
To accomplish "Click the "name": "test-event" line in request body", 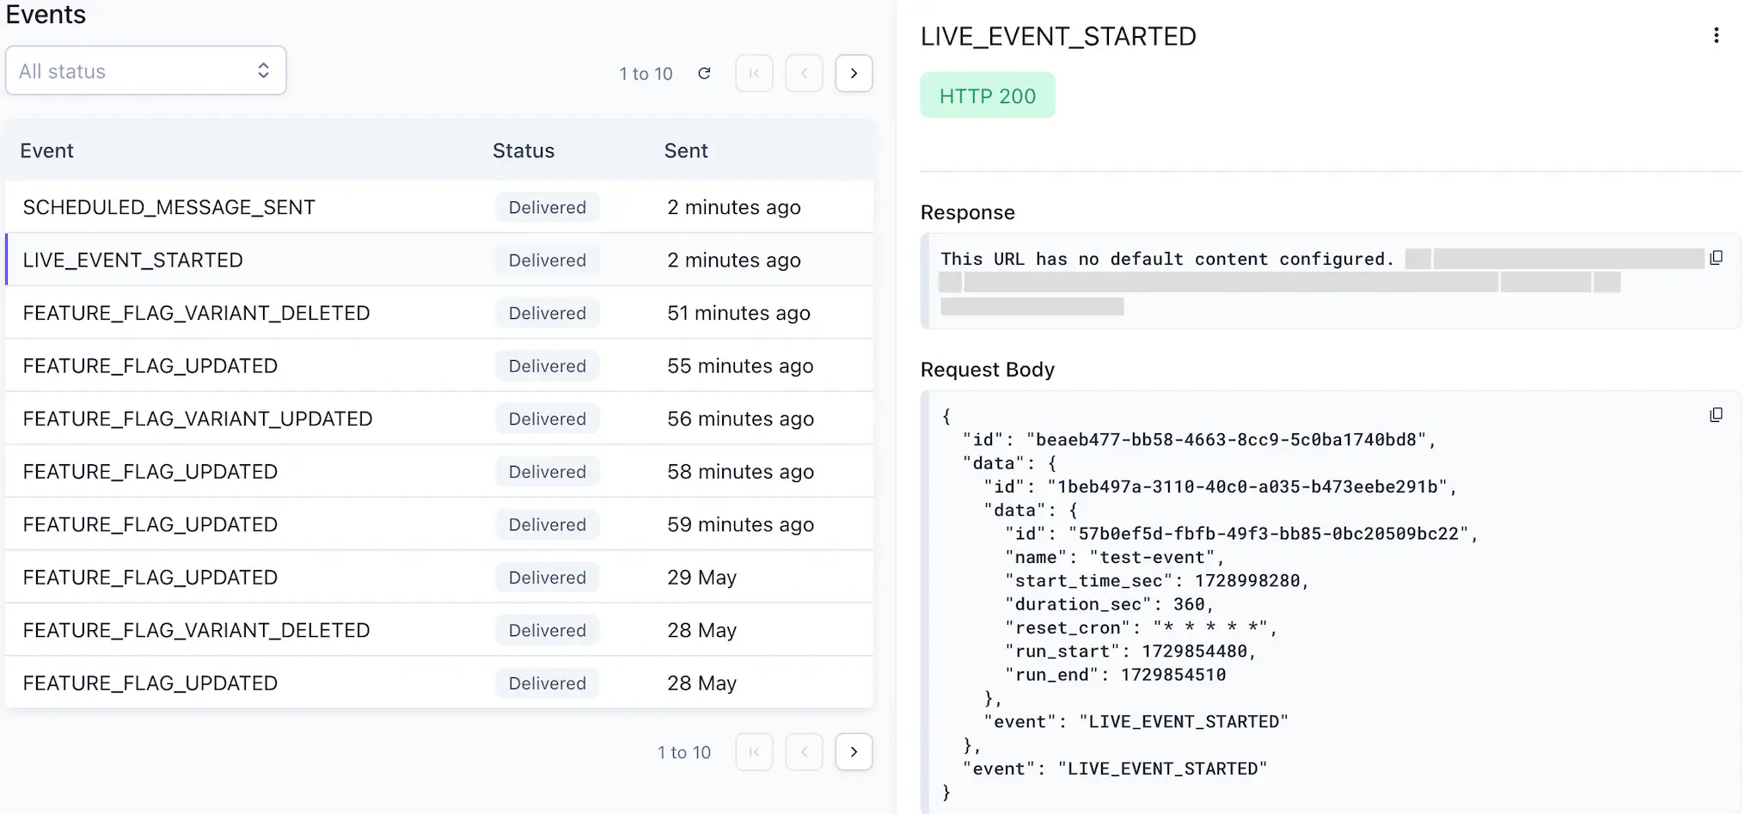I will tap(1115, 557).
